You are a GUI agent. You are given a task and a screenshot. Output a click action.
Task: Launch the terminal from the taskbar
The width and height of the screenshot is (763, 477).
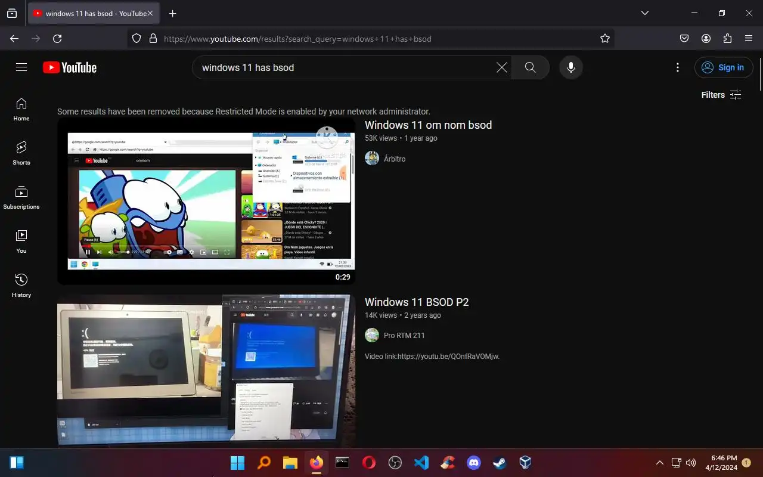[x=342, y=462]
